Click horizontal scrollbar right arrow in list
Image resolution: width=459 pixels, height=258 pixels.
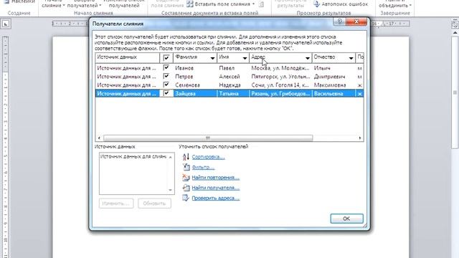(x=360, y=138)
